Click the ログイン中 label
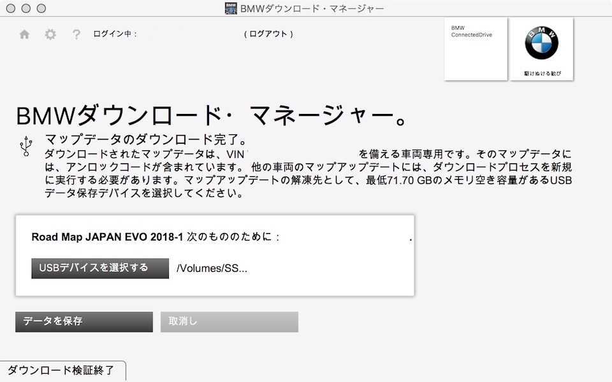This screenshot has width=612, height=382. pyautogui.click(x=115, y=34)
